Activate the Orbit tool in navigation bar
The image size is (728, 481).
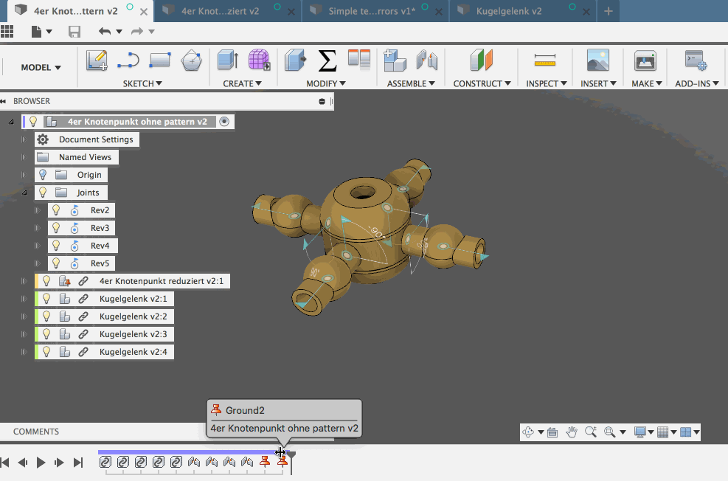[529, 432]
